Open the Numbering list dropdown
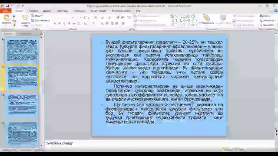Viewport: 278px width, 156px height. point(109,17)
